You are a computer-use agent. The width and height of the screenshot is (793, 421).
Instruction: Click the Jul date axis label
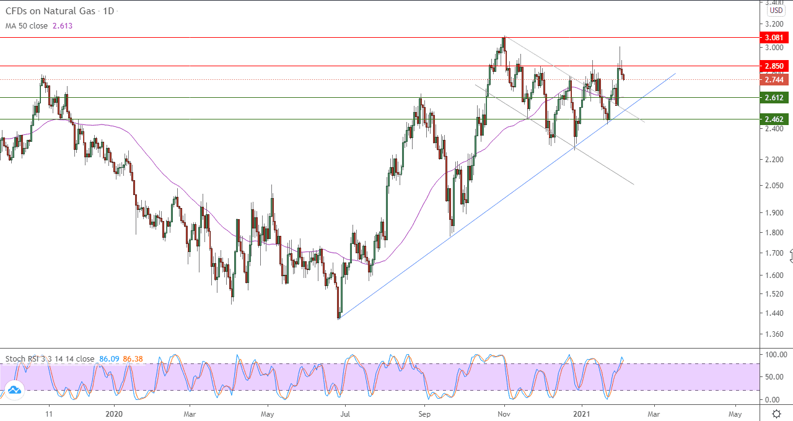coord(344,413)
